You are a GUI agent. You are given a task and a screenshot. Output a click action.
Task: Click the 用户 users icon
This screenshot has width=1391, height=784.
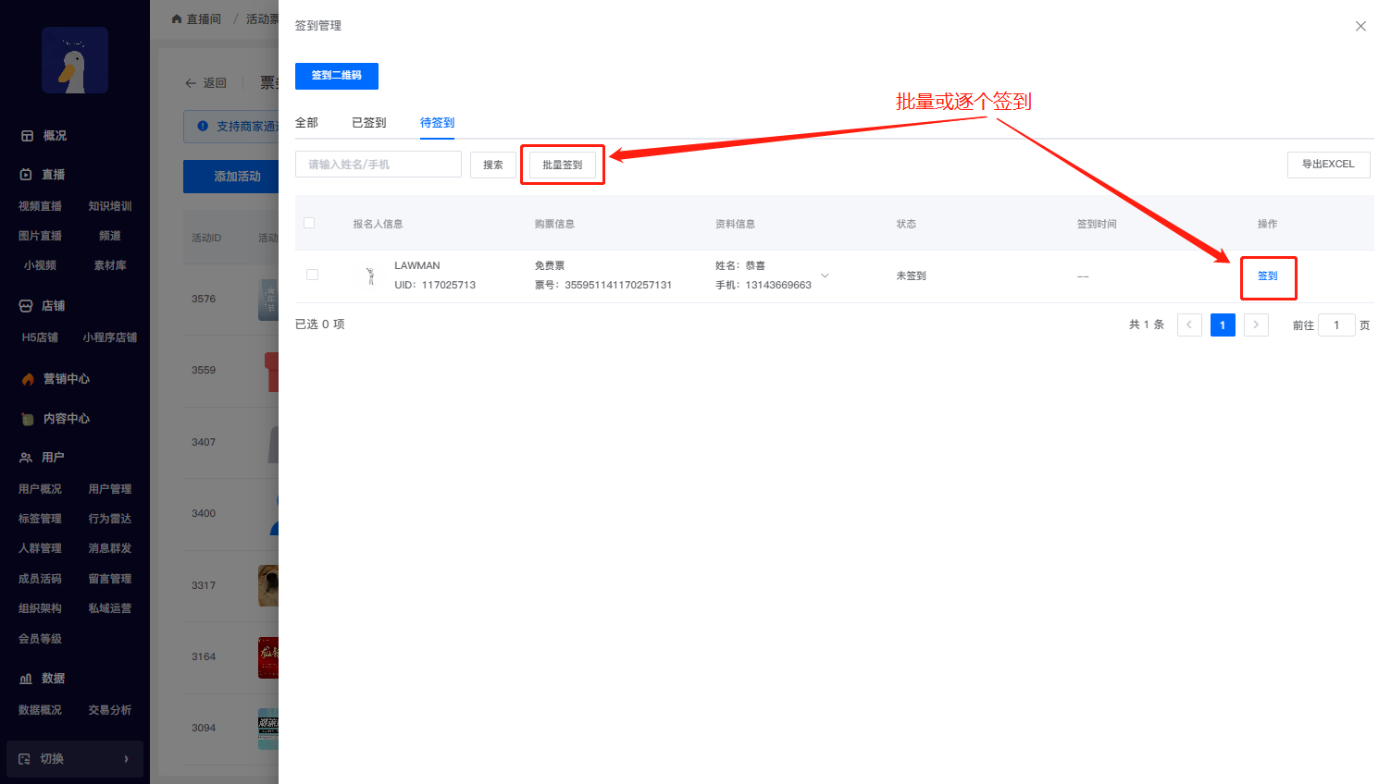coord(26,458)
